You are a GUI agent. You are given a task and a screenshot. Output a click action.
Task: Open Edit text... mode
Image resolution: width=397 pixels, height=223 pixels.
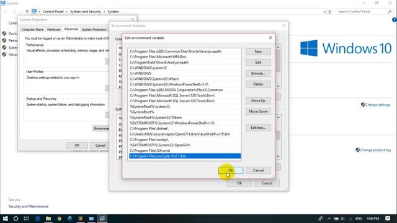point(258,128)
